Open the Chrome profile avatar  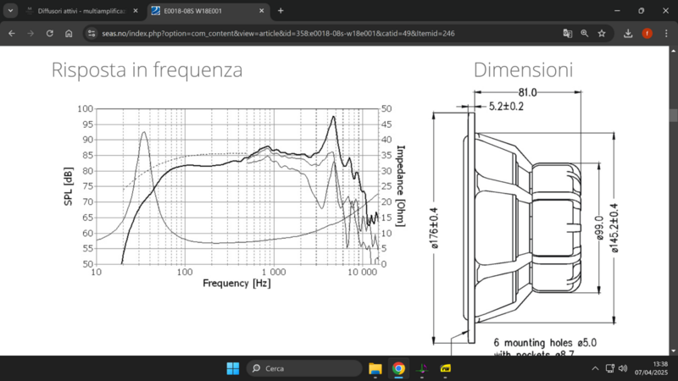click(647, 33)
